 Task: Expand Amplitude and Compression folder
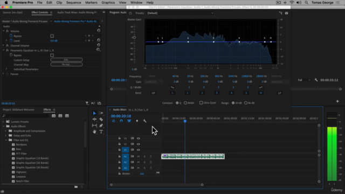tap(6, 131)
